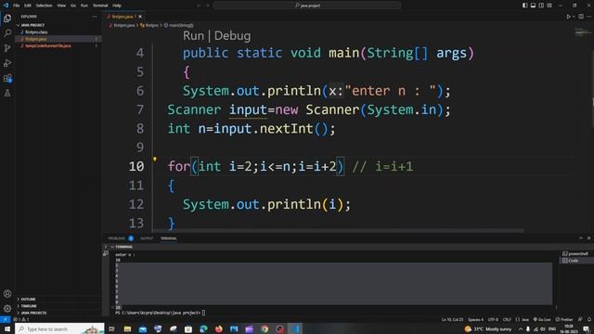Open the Run menu
Screen dimensions: 594x334
[84, 6]
